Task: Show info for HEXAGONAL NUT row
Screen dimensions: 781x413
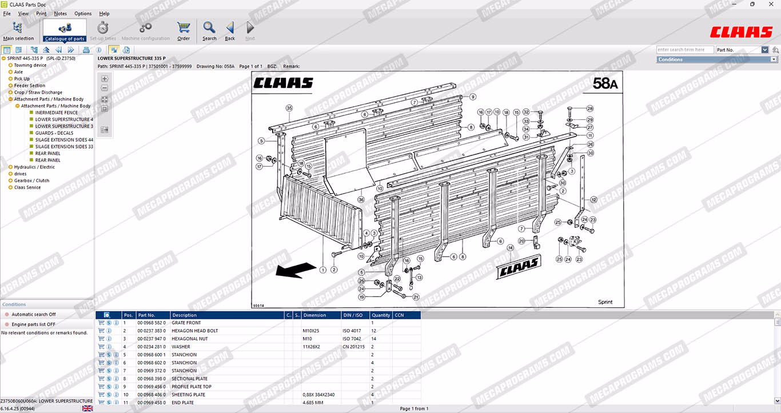Action: (x=109, y=339)
